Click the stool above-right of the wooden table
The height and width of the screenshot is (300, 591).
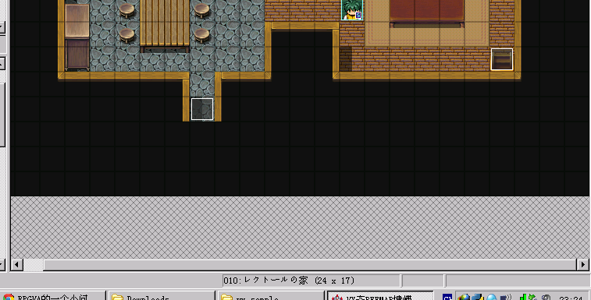pos(202,11)
